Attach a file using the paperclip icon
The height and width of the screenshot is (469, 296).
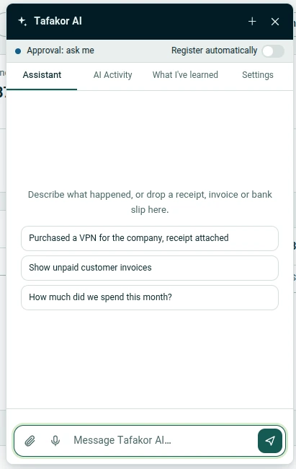pyautogui.click(x=30, y=441)
